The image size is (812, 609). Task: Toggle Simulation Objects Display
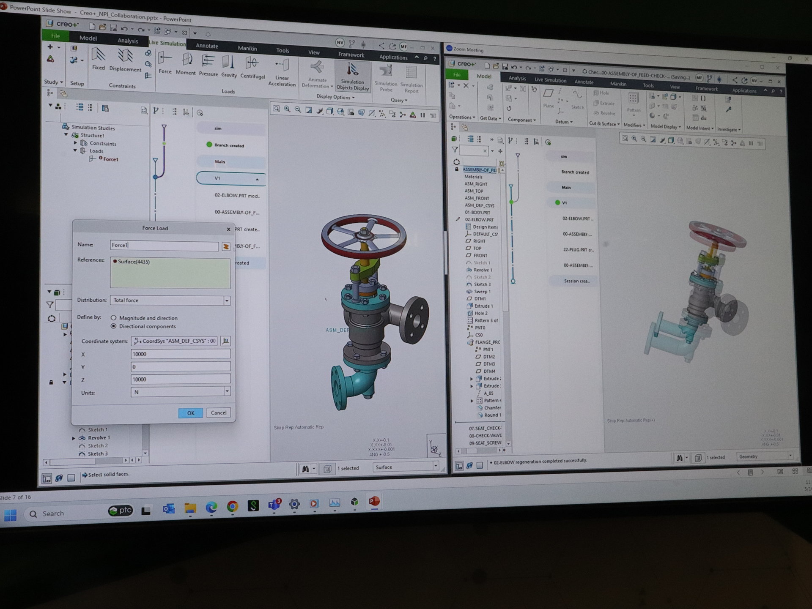pos(353,76)
